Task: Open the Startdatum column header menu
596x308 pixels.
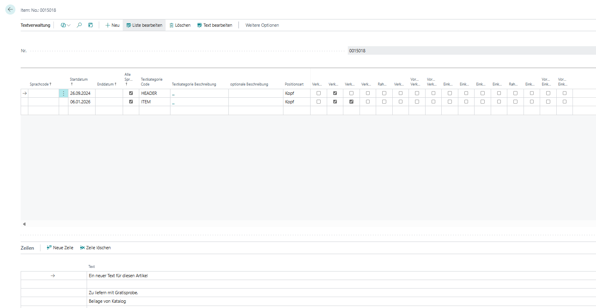Action: point(79,80)
